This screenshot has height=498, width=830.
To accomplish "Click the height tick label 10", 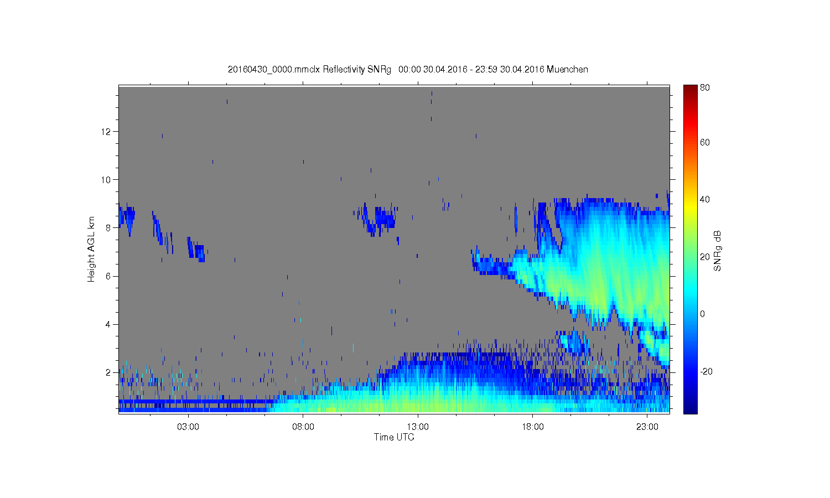I will tap(107, 180).
